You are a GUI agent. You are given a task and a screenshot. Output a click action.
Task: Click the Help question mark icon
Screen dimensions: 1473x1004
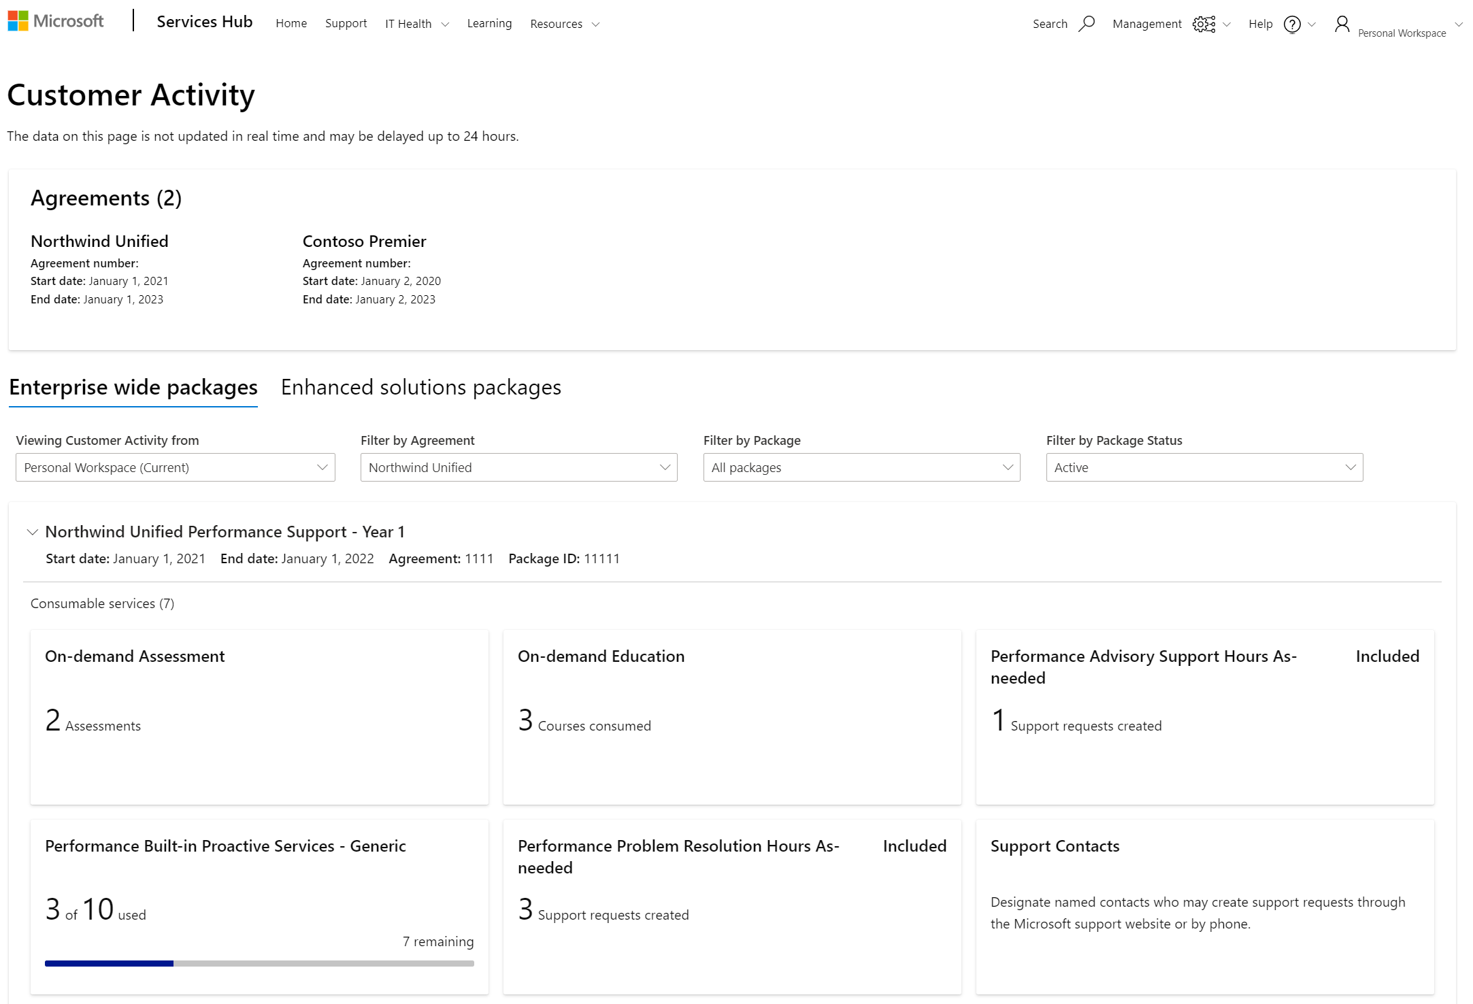tap(1293, 22)
